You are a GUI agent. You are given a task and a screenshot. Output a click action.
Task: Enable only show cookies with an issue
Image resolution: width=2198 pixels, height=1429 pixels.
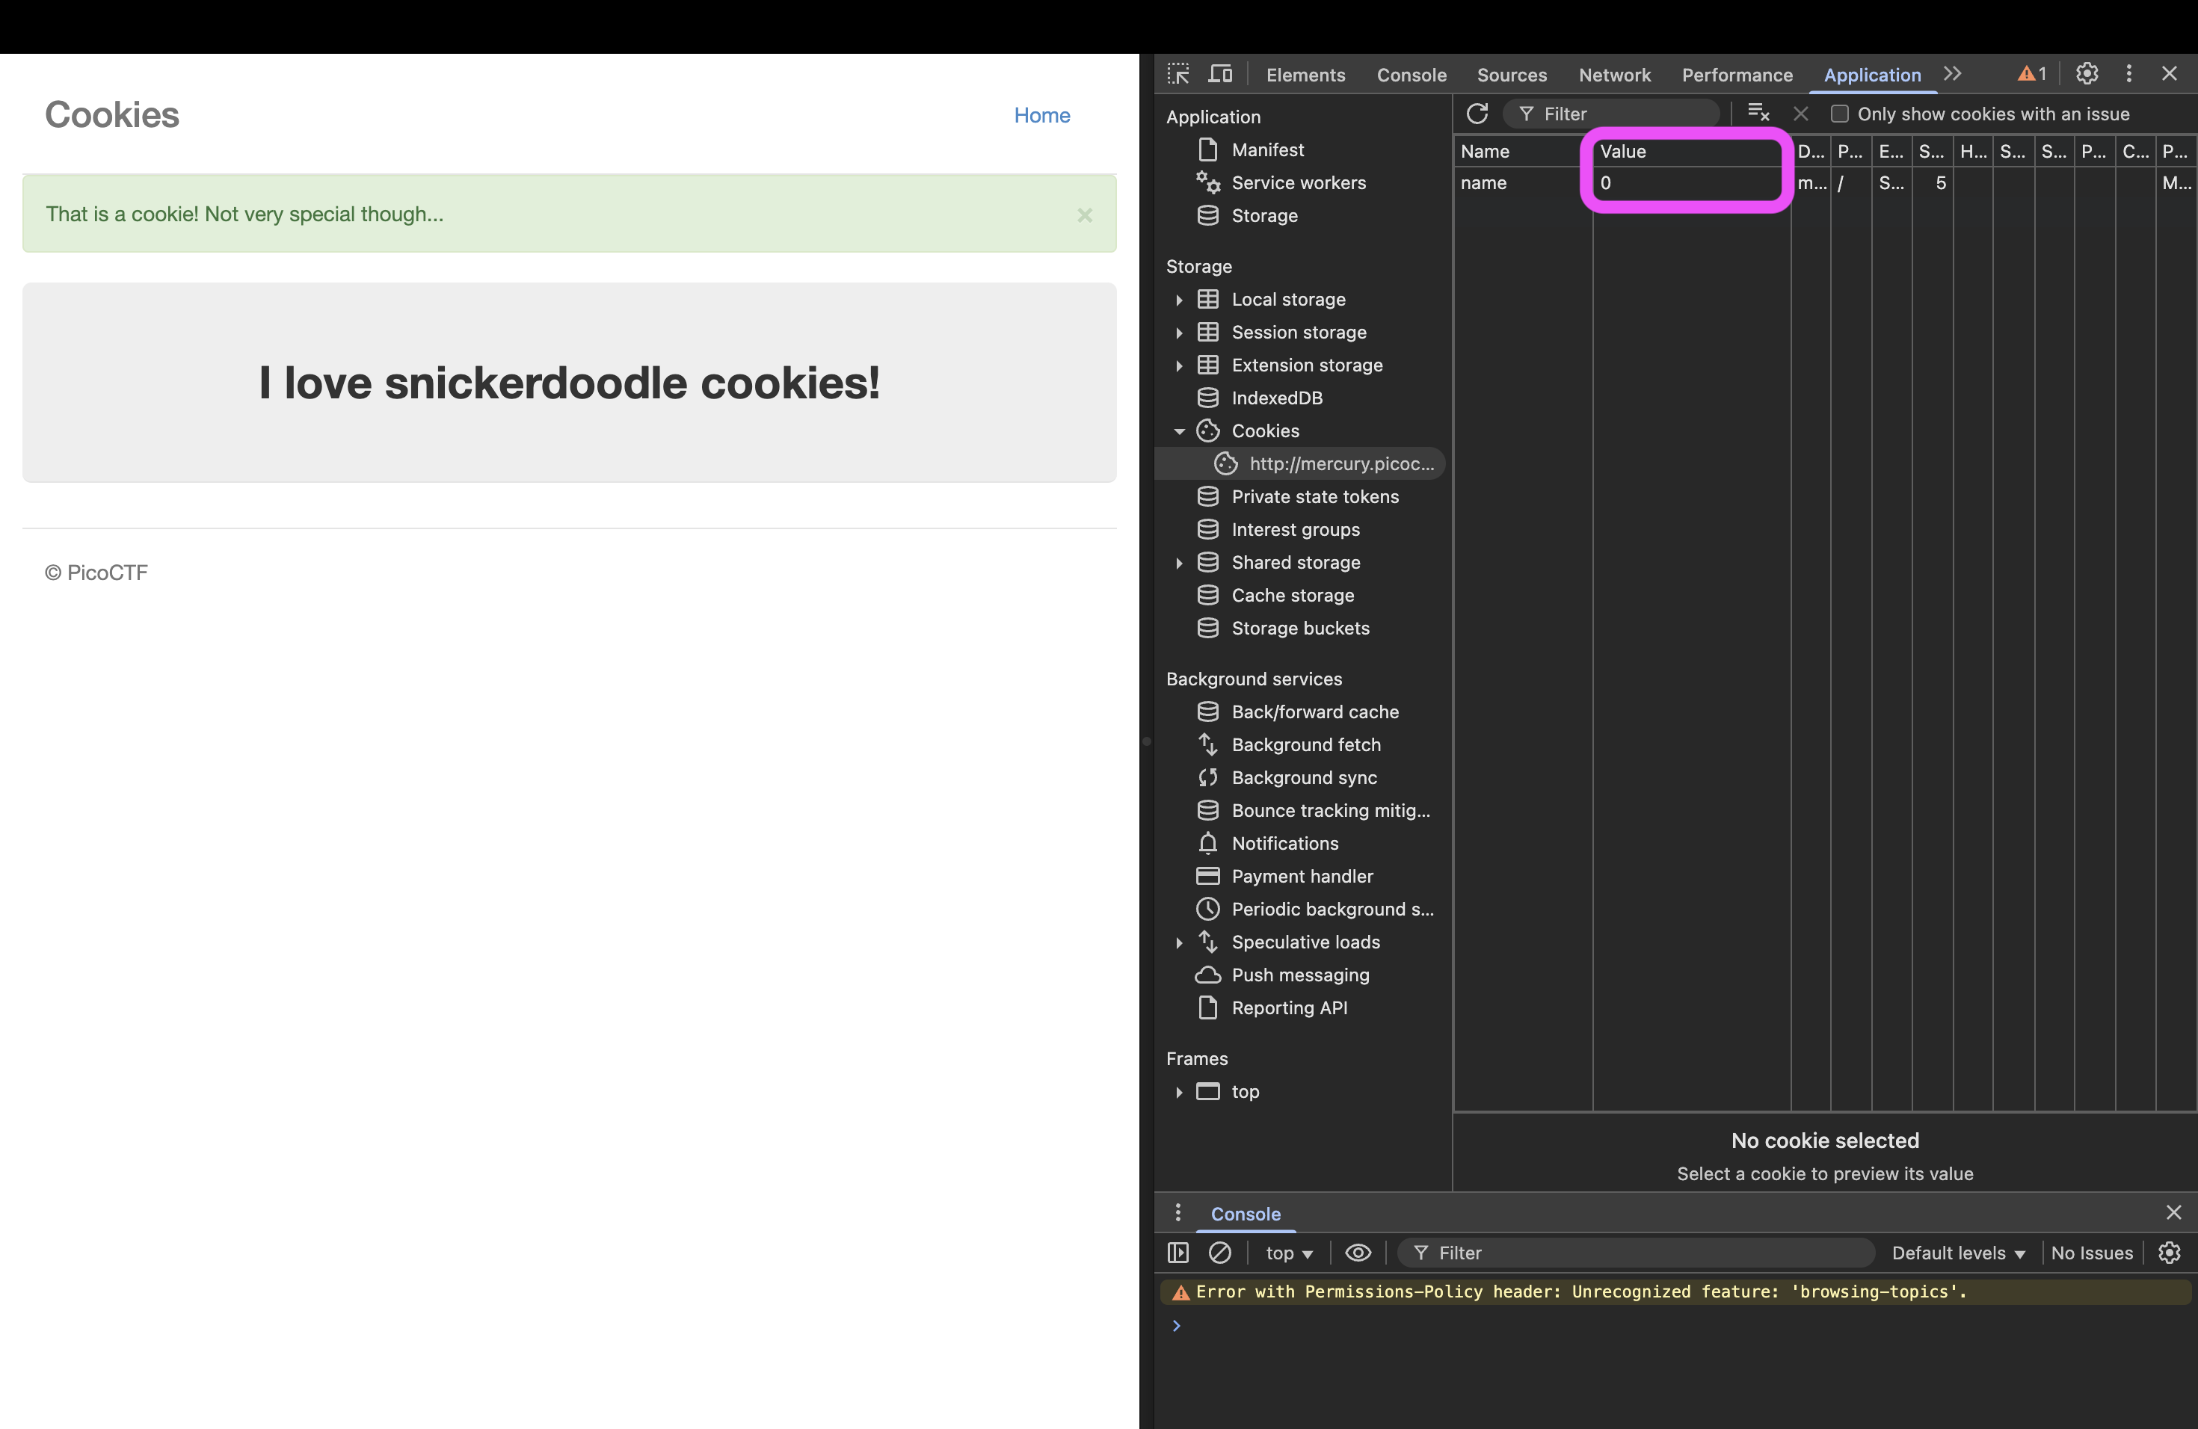click(x=1840, y=114)
